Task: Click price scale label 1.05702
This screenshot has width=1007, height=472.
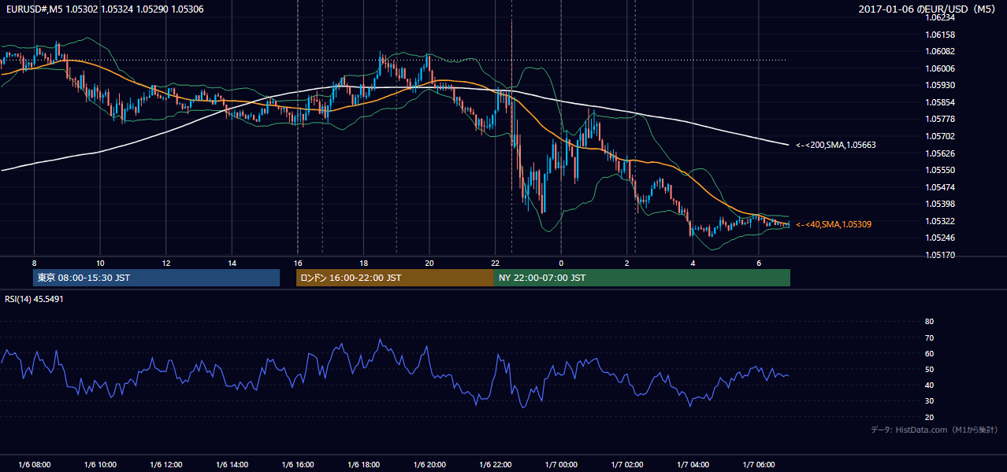Action: pos(939,136)
